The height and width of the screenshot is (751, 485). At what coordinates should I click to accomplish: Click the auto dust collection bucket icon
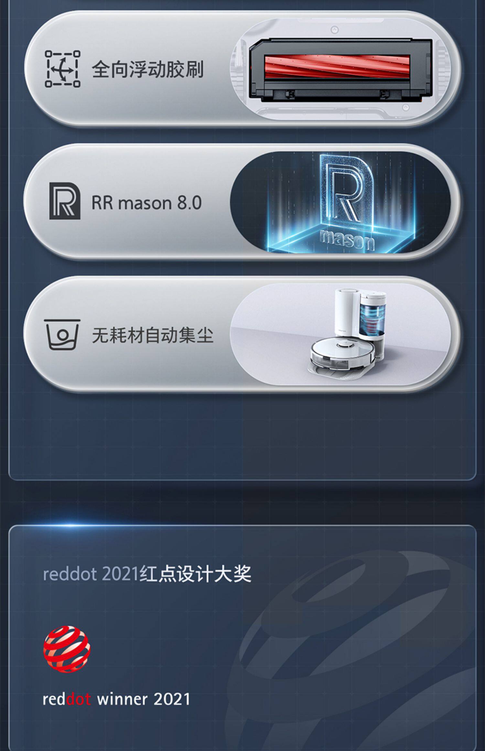[x=62, y=334]
